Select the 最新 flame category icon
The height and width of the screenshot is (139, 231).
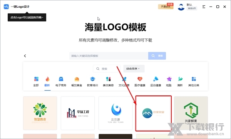(47, 79)
